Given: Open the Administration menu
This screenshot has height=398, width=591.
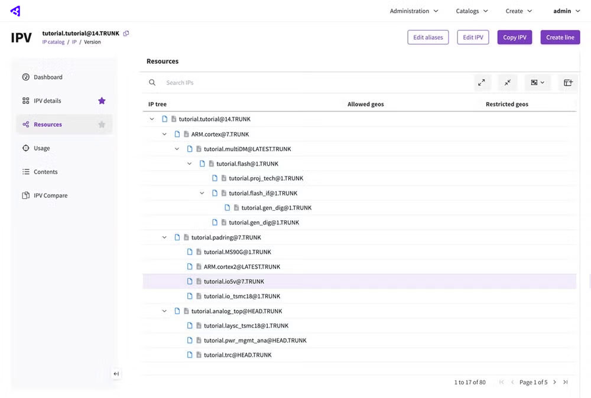Looking at the screenshot, I should (413, 11).
